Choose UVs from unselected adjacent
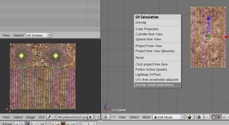 coord(158,79)
